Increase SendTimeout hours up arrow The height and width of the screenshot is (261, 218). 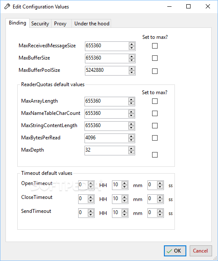90,211
